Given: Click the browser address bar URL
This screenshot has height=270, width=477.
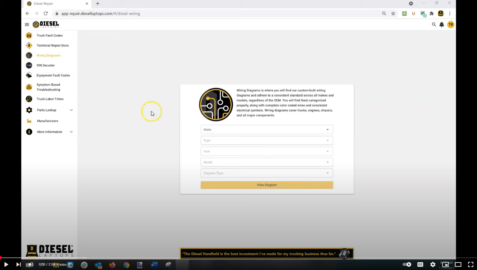Looking at the screenshot, I should pos(101,13).
